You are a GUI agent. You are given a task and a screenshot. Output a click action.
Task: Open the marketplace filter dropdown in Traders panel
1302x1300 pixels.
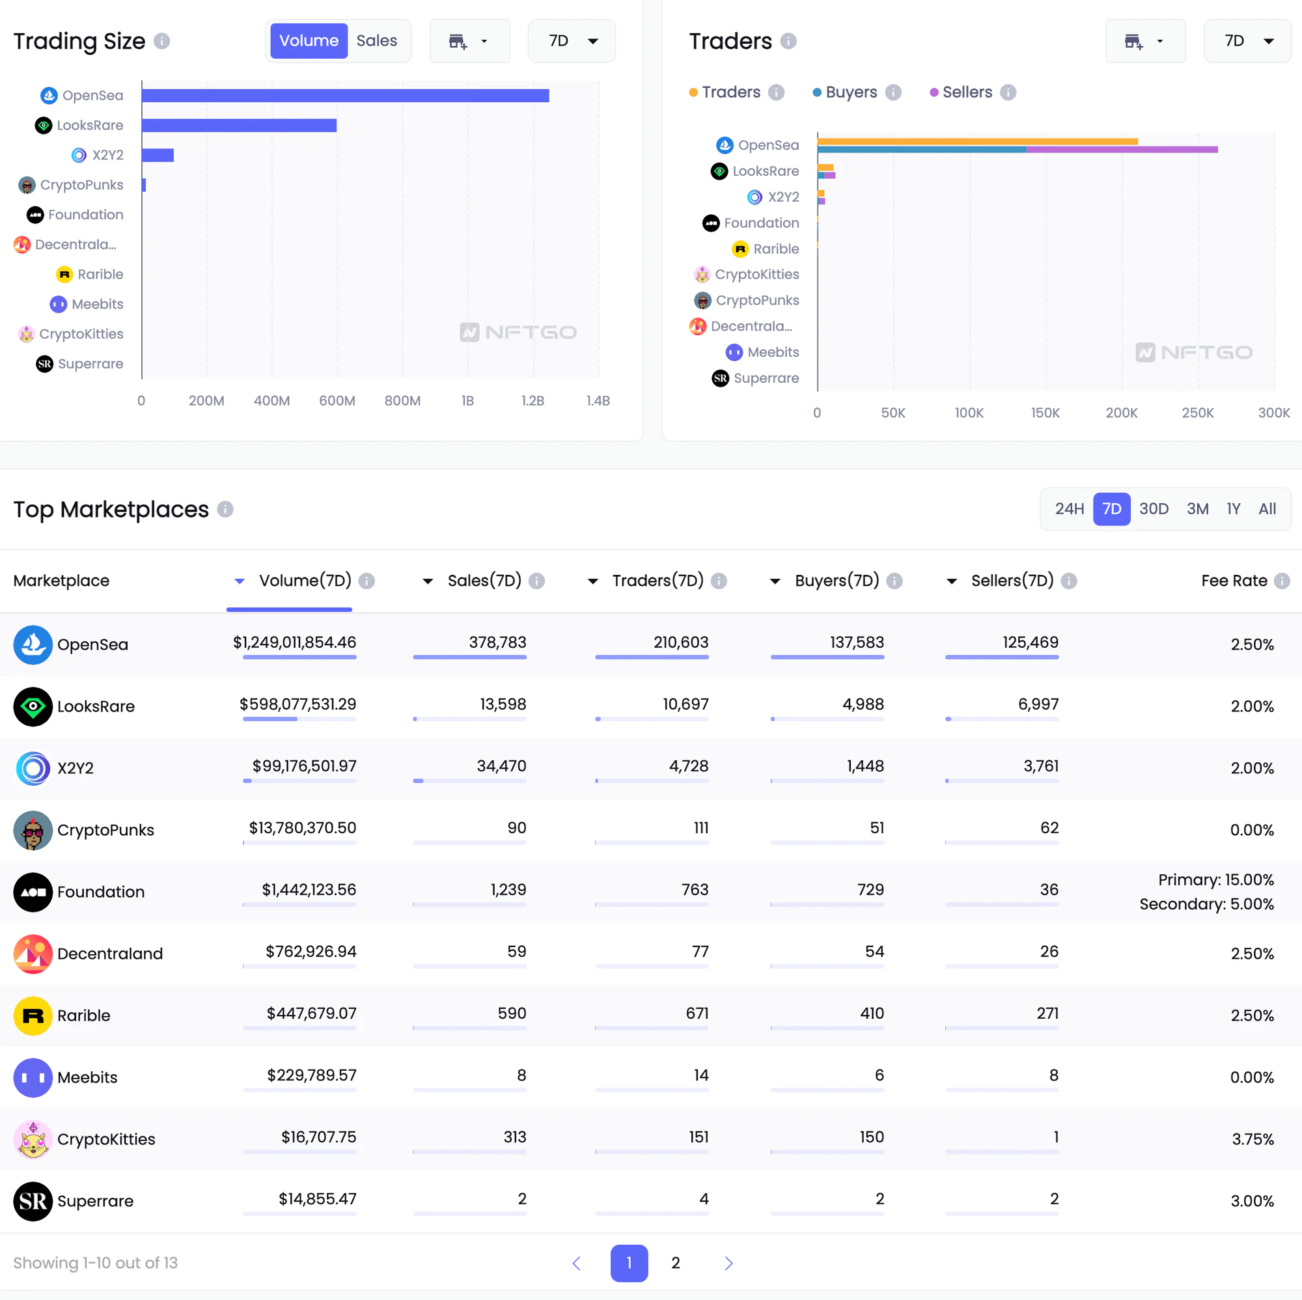[x=1145, y=41]
